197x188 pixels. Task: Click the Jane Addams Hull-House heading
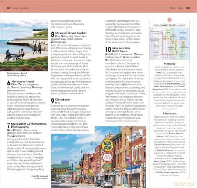click(x=121, y=49)
